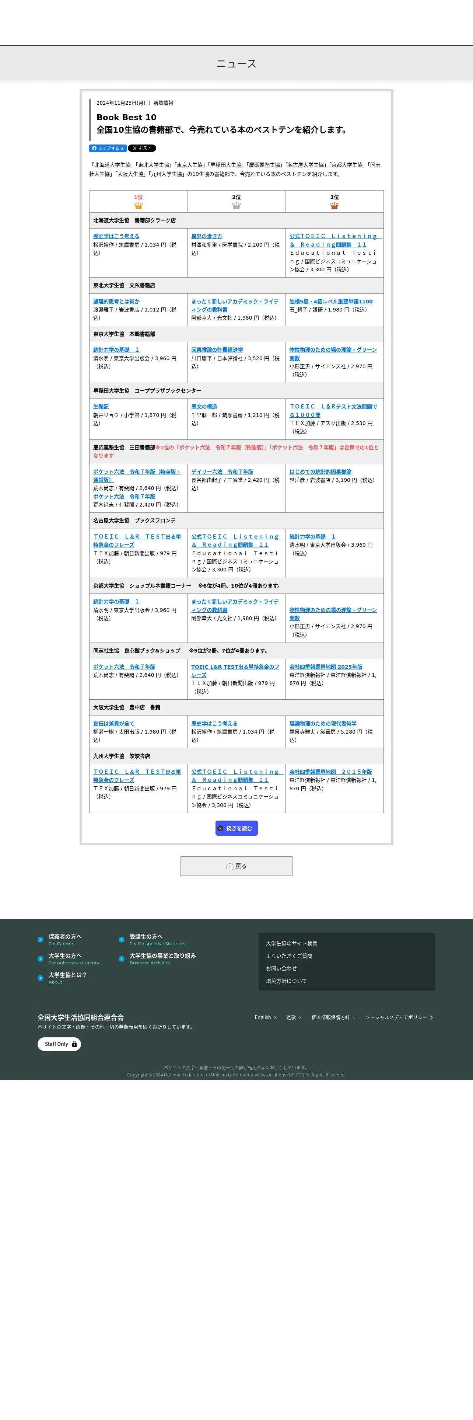Image resolution: width=473 pixels, height=1420 pixels.
Task: Open 環境方針について link
Action: (x=286, y=981)
